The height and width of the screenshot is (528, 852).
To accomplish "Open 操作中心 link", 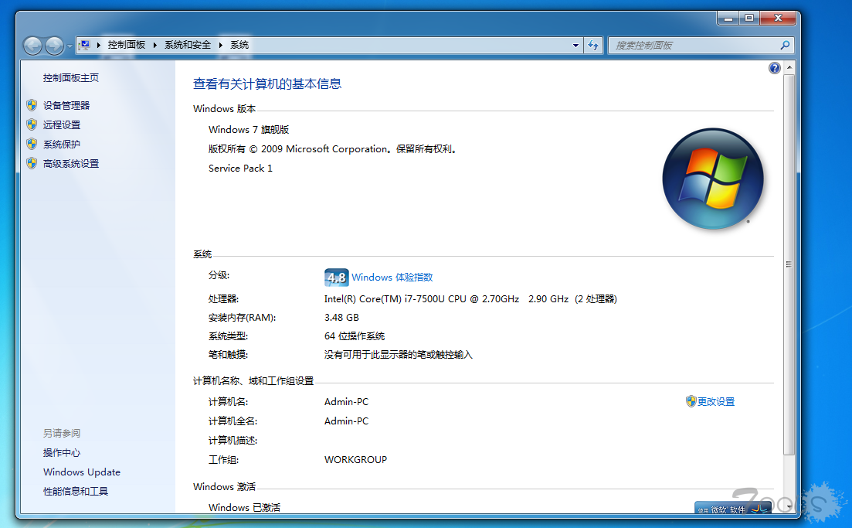I will [62, 453].
